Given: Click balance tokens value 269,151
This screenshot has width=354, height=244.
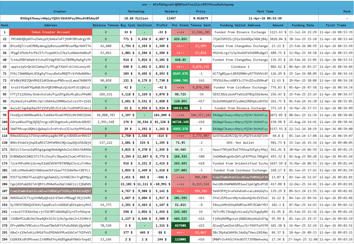Looking at the screenshot, I should [x=106, y=94].
